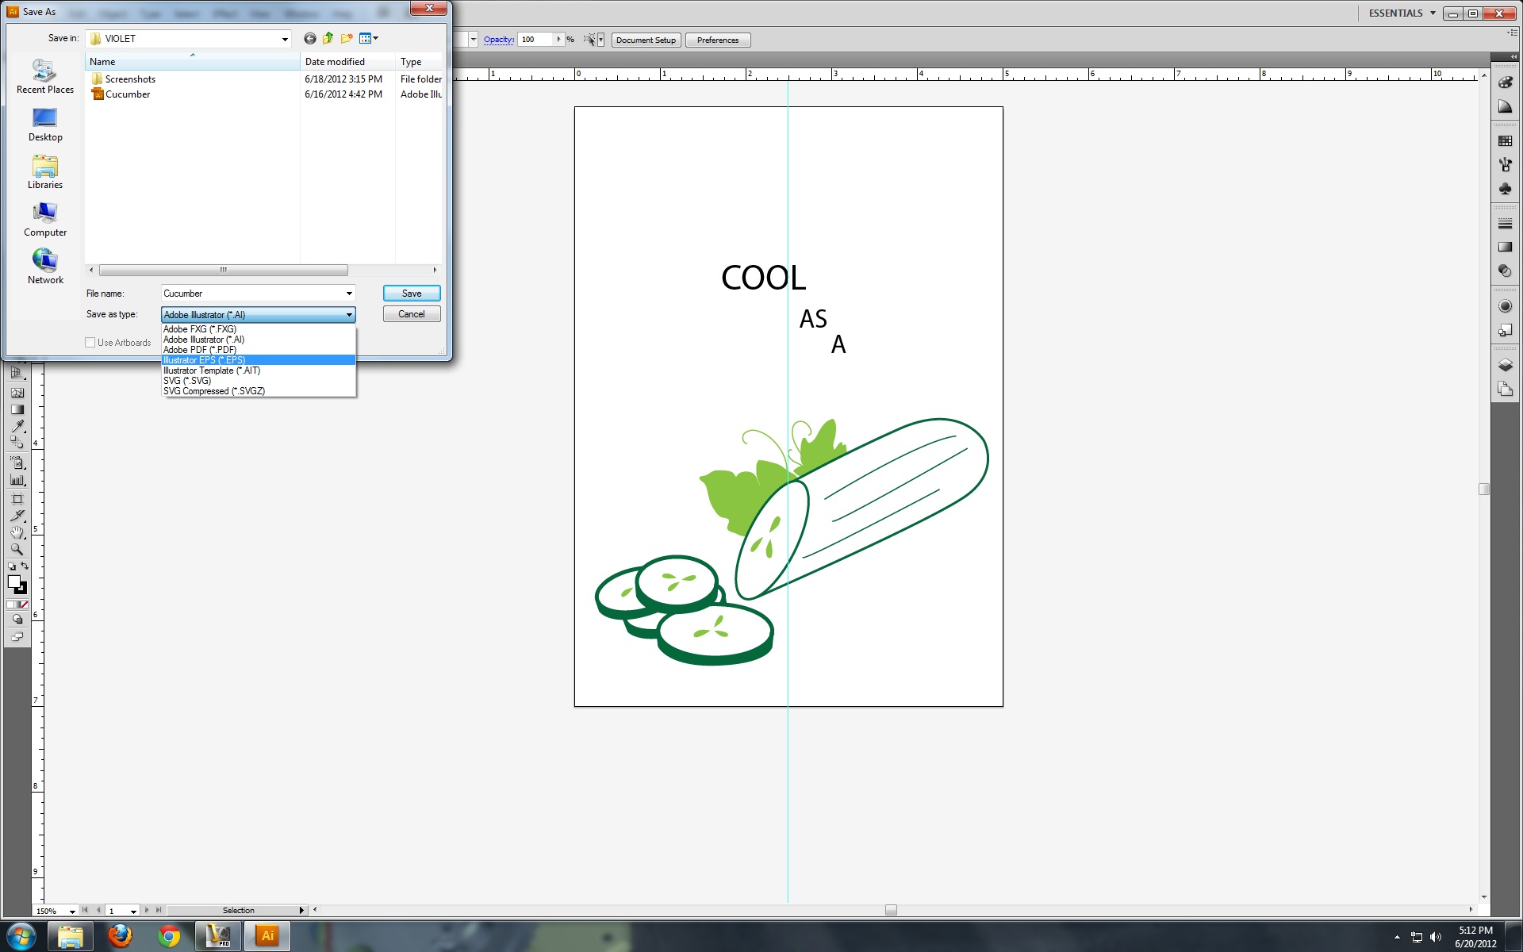Collapse the Save as type dropdown
This screenshot has width=1523, height=952.
click(349, 315)
